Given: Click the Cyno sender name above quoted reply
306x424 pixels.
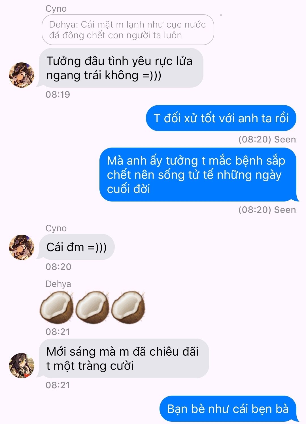Looking at the screenshot, I should pos(56,9).
